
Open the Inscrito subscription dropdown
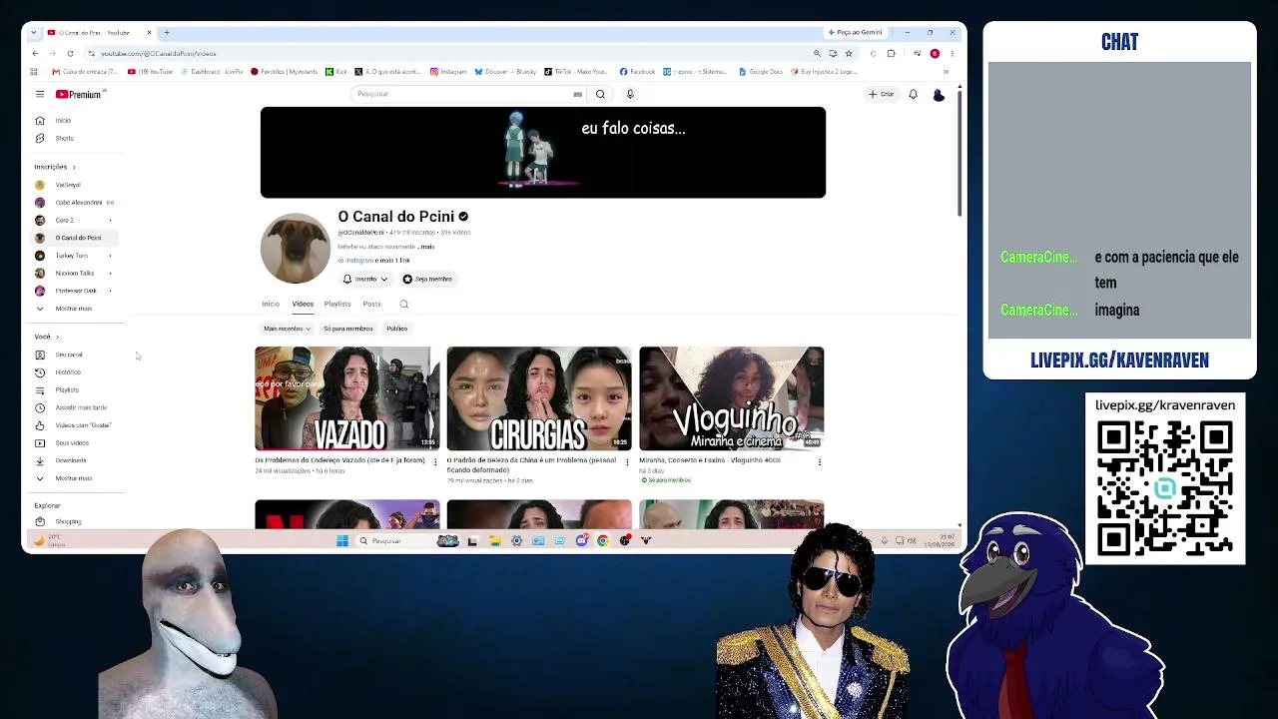point(365,279)
